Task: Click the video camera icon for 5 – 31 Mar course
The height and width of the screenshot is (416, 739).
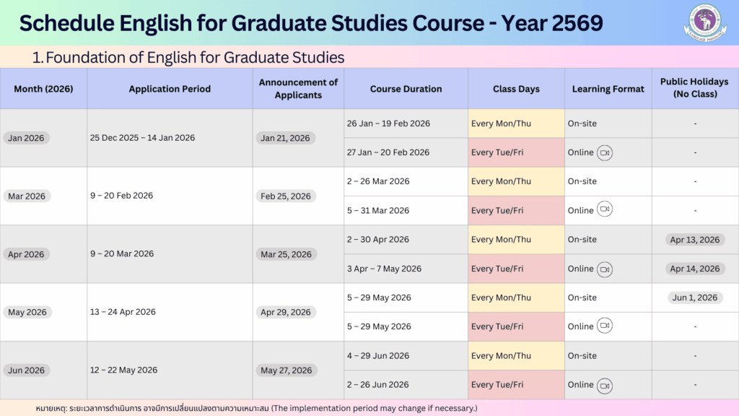Action: coord(605,210)
